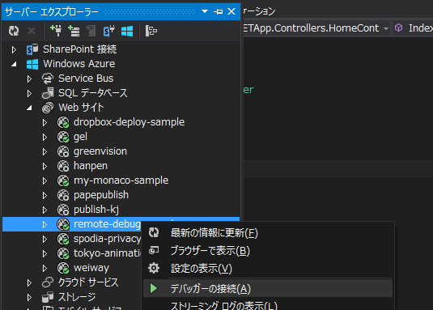Viewport: 433px width, 310px height.
Task: Select the my-monaco-sample web site
Action: pos(121,180)
